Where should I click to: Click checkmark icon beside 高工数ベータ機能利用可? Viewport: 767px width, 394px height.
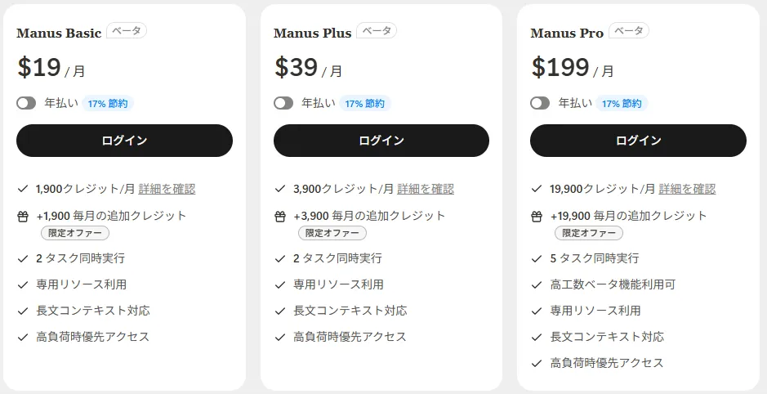[x=537, y=284]
